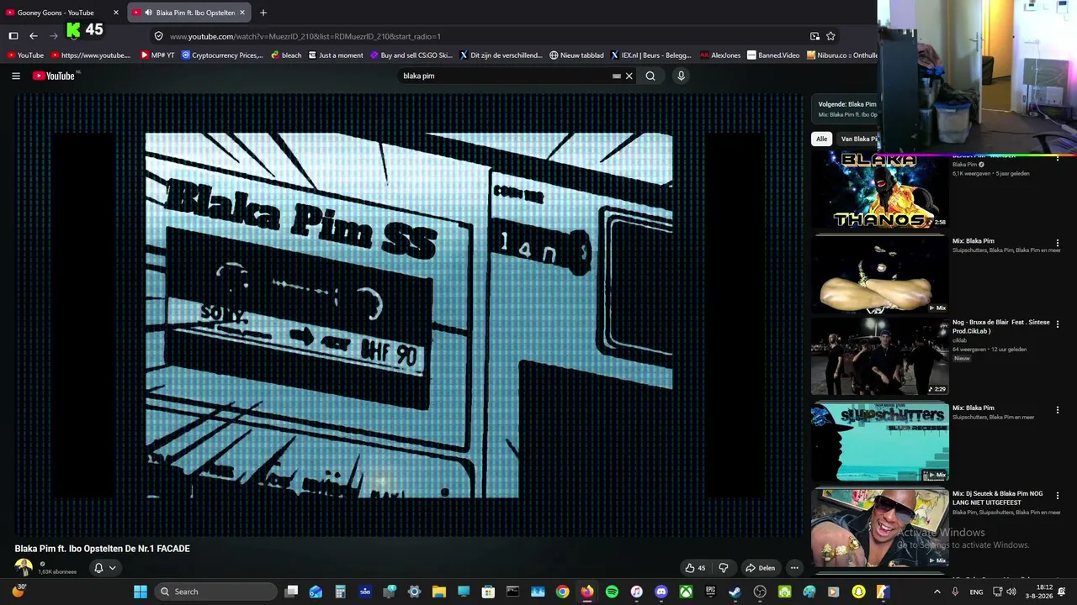
Task: Open the MP# YT bookmark
Action: (x=157, y=55)
